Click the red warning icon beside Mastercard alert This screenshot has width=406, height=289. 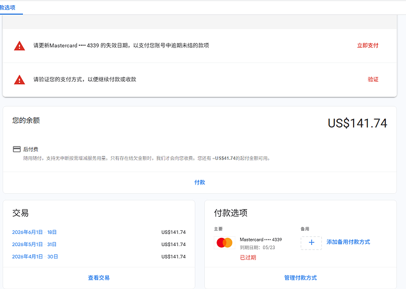[19, 46]
